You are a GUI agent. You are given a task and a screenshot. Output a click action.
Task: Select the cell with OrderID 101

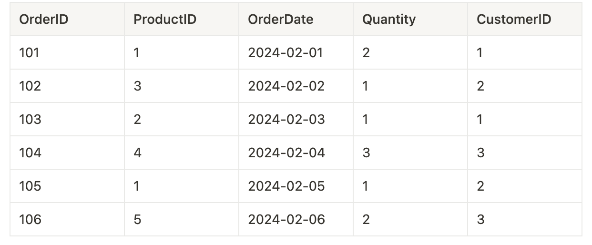(x=67, y=52)
